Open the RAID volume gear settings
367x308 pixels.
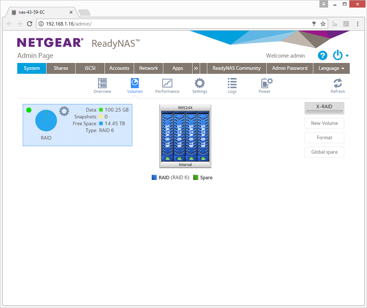64,111
